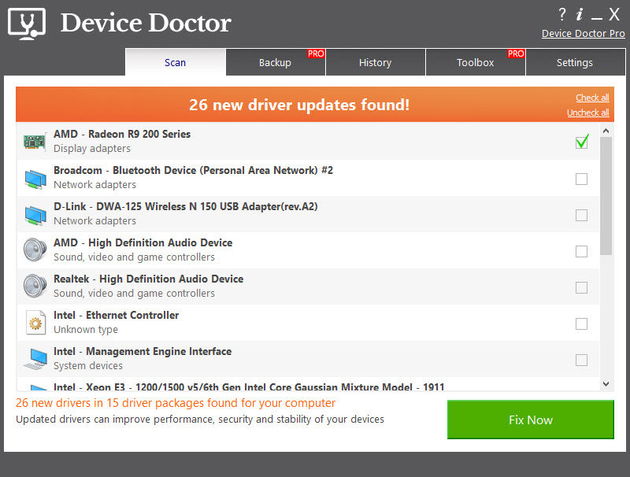Uncheck the AMD Radeon R9 200 Series checkbox
Image resolution: width=630 pixels, height=477 pixels.
581,142
